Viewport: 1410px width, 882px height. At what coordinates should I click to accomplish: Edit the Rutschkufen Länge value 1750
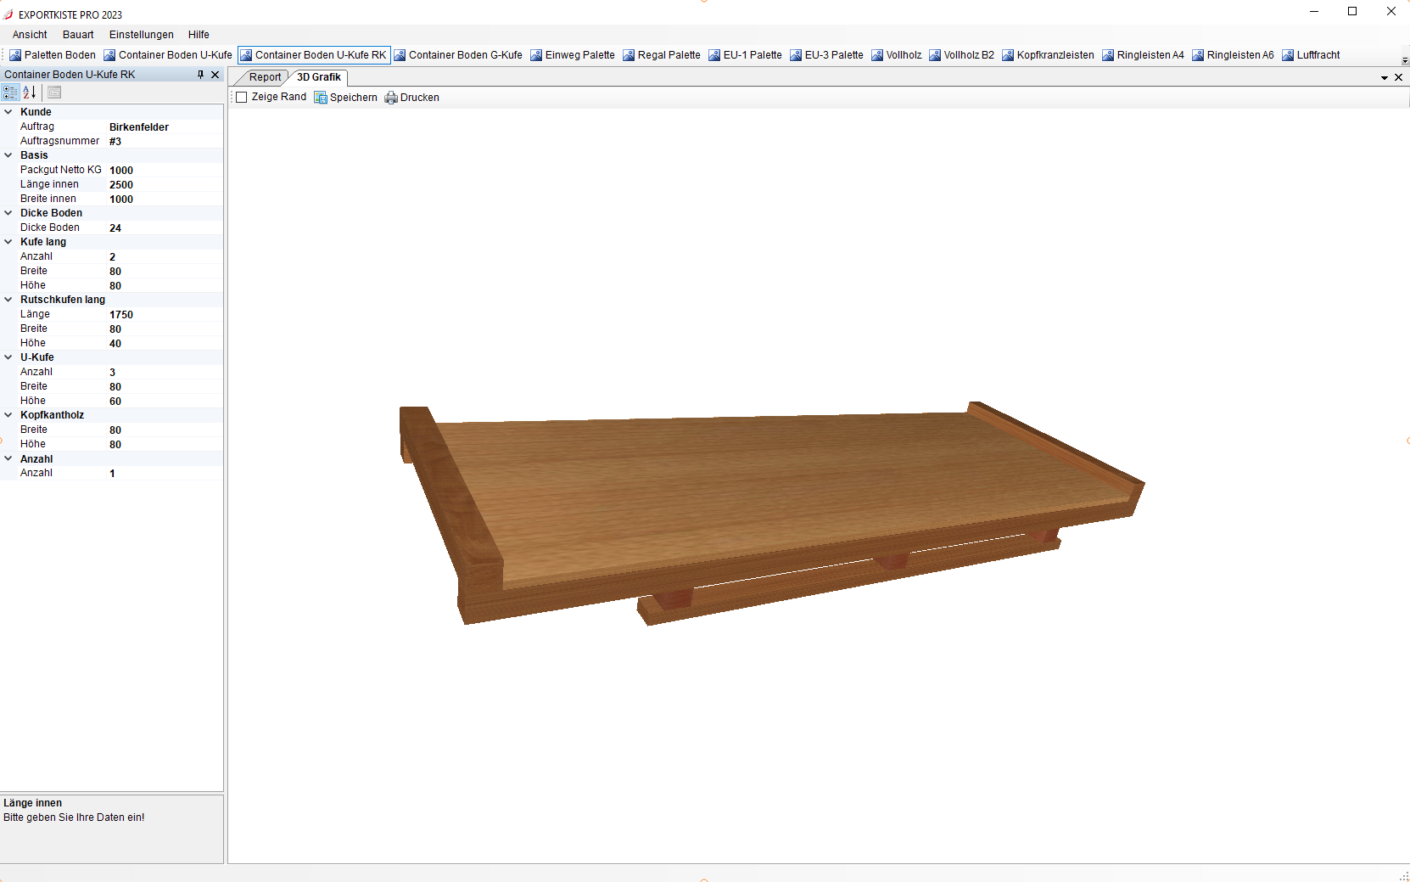pos(165,315)
